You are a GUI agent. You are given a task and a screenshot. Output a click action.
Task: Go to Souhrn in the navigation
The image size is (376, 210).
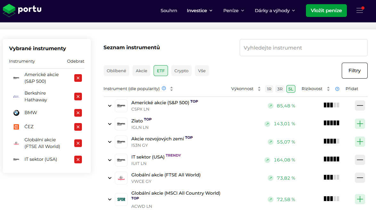click(169, 11)
